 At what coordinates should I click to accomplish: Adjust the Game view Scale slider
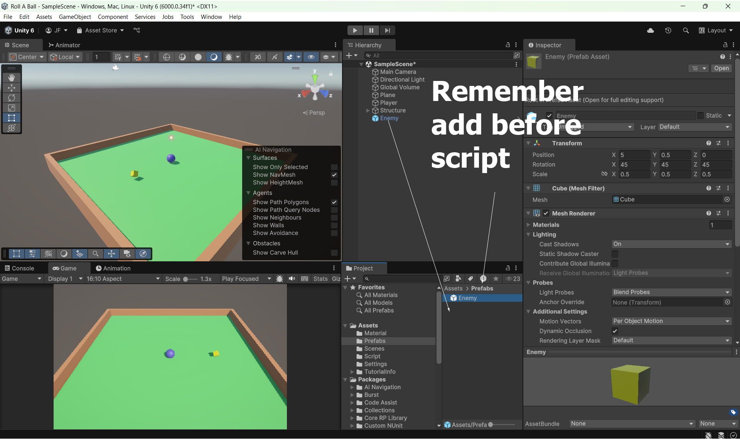[186, 279]
